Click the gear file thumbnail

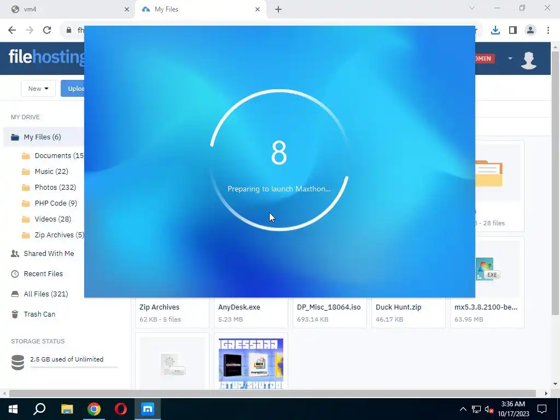[x=172, y=364]
